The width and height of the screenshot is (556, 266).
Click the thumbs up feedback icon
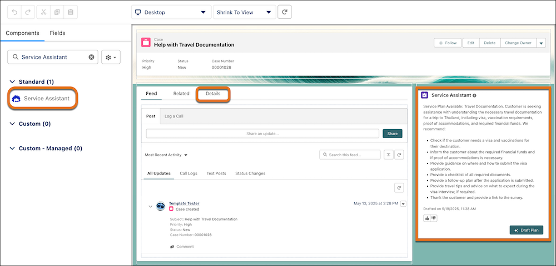coord(426,218)
